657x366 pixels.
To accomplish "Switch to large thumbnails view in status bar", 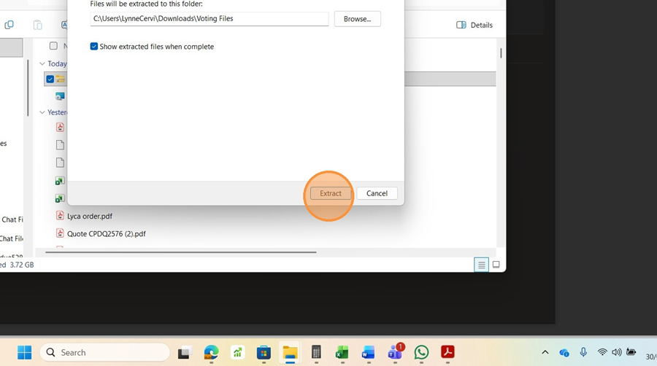I will pos(496,265).
